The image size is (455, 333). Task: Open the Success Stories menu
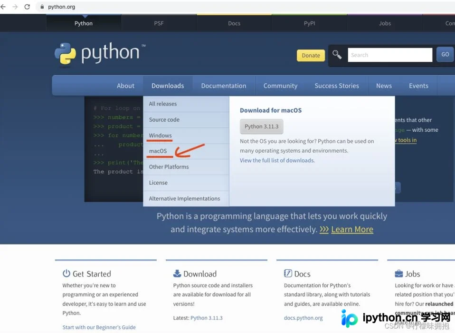337,86
